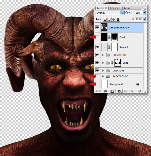Click the lock image pixels brush icon
This screenshot has width=151, height=156.
pos(109,19)
